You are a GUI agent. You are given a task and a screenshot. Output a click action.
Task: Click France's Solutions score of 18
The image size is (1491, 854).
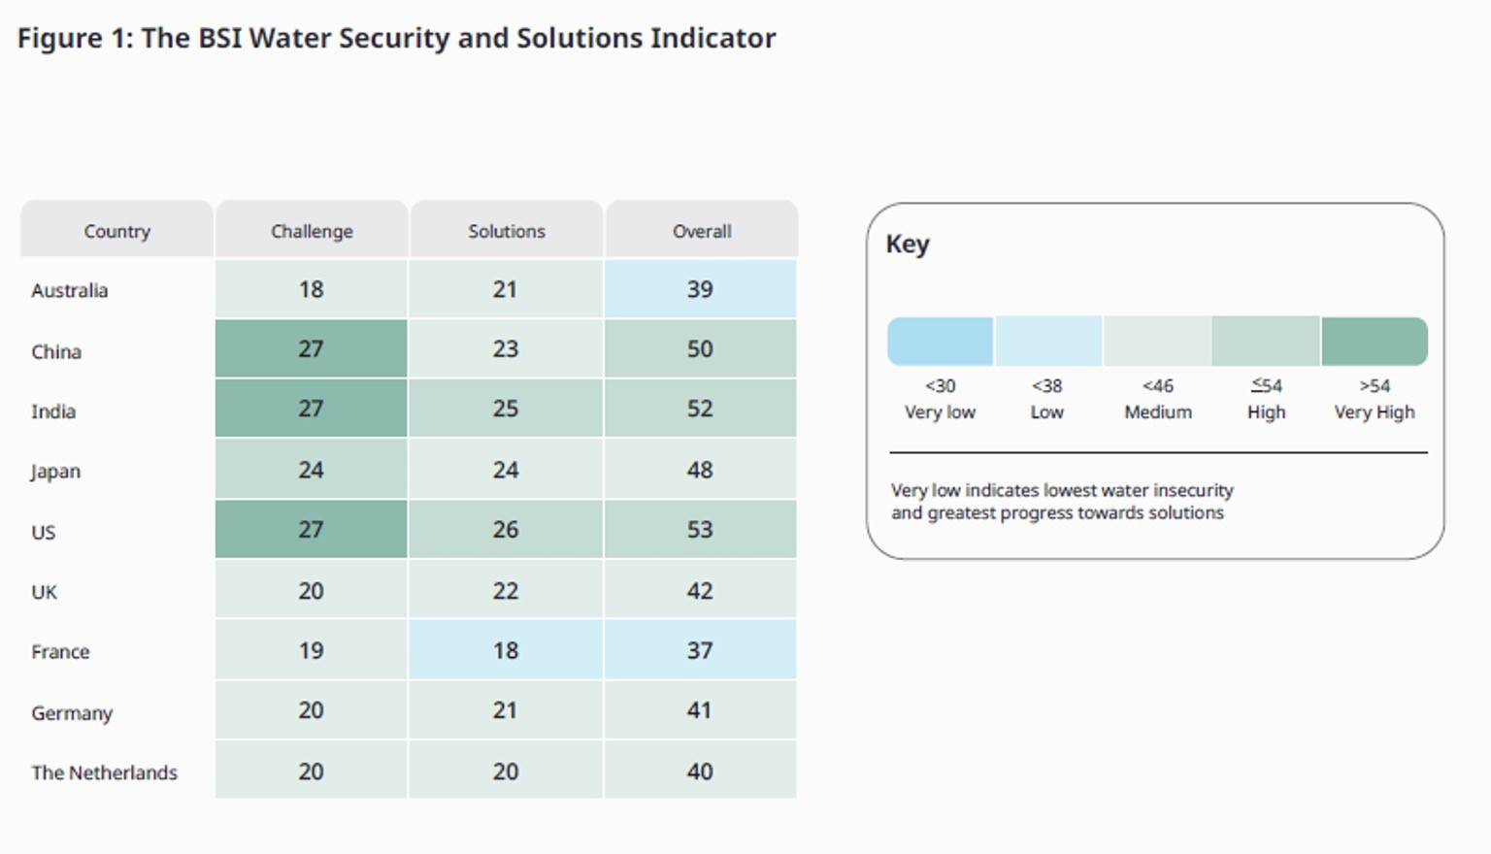click(506, 651)
